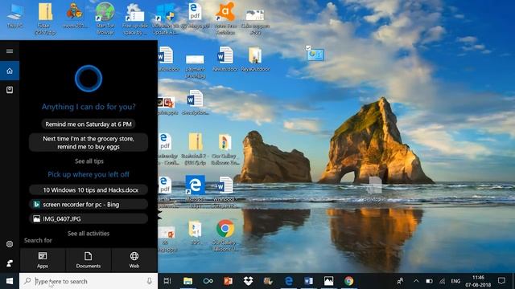Open the Photos app on taskbar
The image size is (515, 289).
[329, 281]
